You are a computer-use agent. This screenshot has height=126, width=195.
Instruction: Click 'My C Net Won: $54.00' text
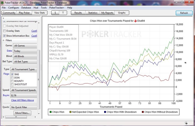click(x=61, y=35)
